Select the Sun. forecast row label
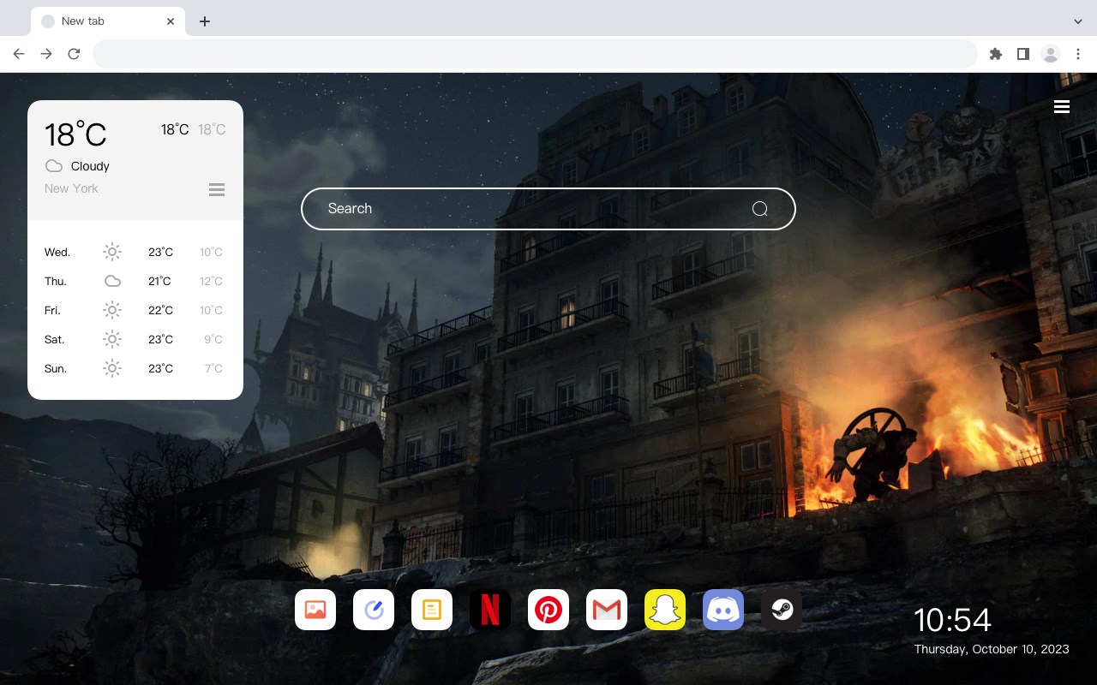 point(56,368)
